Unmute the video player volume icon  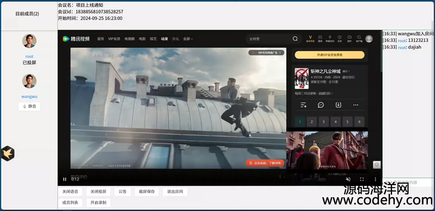click(349, 179)
